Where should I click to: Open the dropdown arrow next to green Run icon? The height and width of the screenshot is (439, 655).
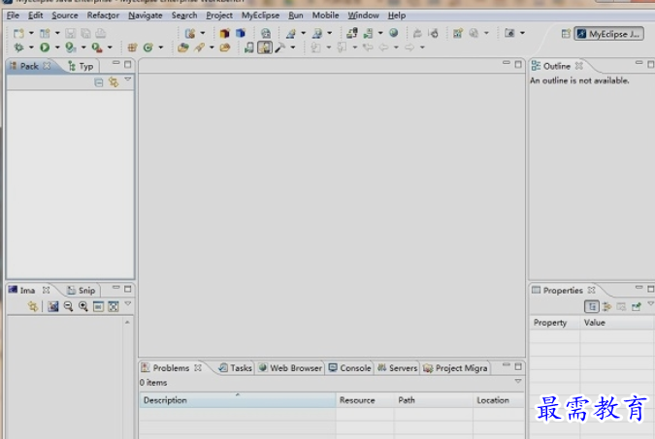tap(57, 47)
